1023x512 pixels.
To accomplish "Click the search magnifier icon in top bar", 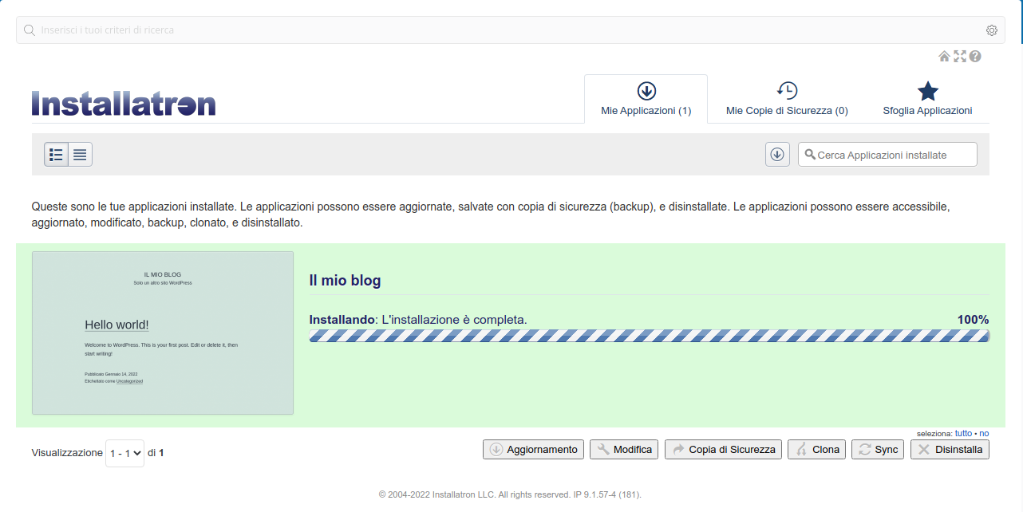I will pos(30,30).
